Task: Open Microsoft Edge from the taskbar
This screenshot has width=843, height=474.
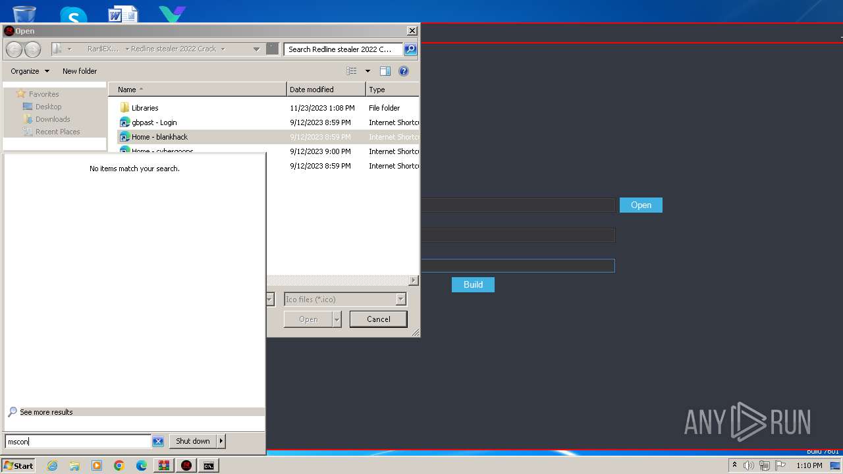Action: click(142, 465)
